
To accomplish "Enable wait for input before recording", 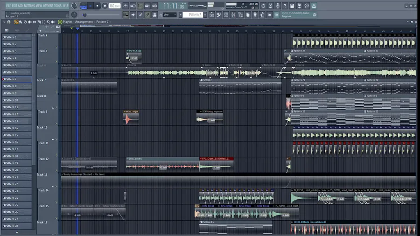I will point(133,6).
